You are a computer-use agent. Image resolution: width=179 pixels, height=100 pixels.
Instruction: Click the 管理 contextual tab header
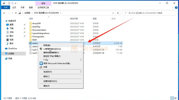coord(43,4)
